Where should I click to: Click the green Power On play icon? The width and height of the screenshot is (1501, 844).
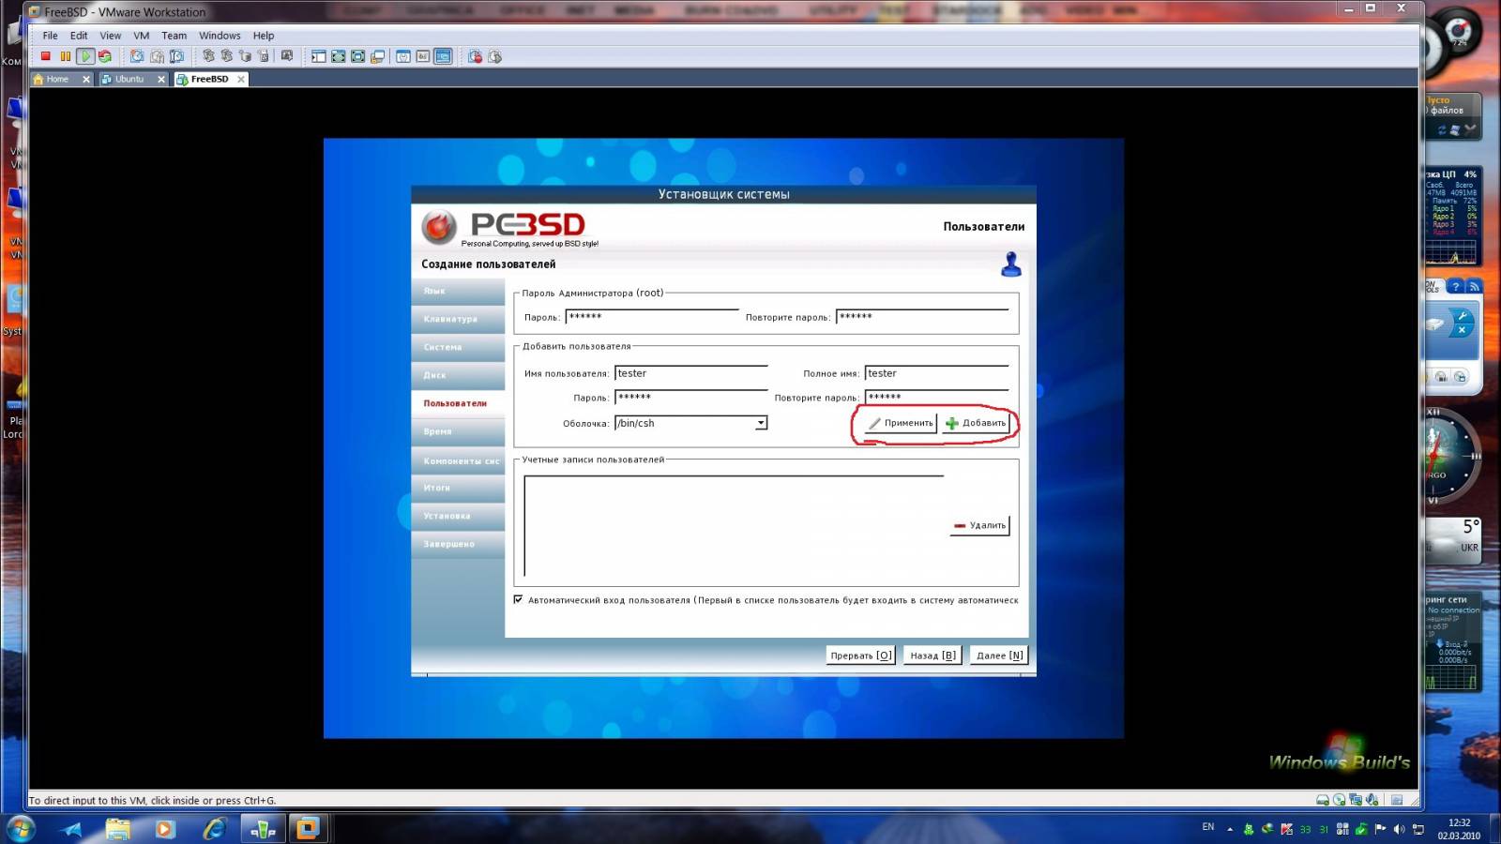coord(86,56)
